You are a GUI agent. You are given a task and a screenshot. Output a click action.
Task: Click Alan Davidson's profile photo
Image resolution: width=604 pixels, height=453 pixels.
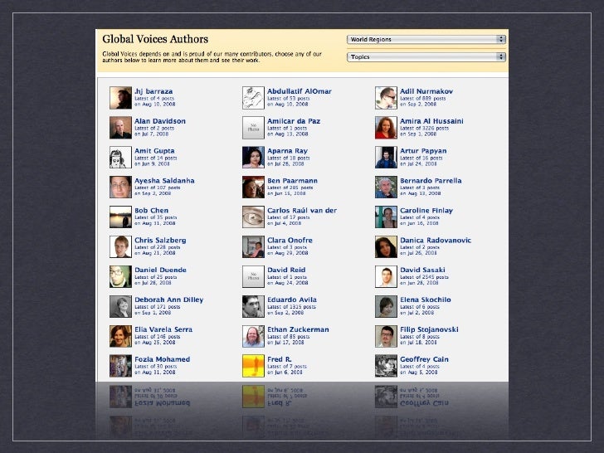click(x=120, y=128)
